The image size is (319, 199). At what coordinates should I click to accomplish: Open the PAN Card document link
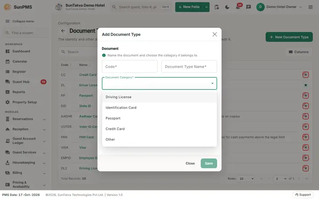point(86,137)
